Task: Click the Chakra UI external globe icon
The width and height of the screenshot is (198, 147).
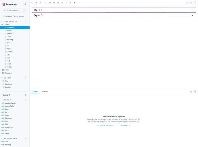Action: pos(26,95)
